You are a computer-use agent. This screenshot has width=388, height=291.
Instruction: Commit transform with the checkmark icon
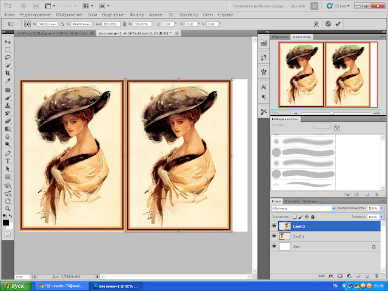tap(338, 24)
